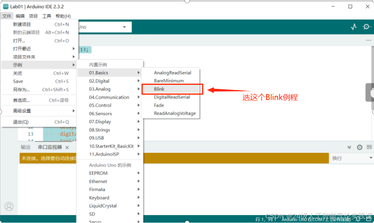Open the BareMinimum example
This screenshot has width=374, height=223.
click(171, 81)
